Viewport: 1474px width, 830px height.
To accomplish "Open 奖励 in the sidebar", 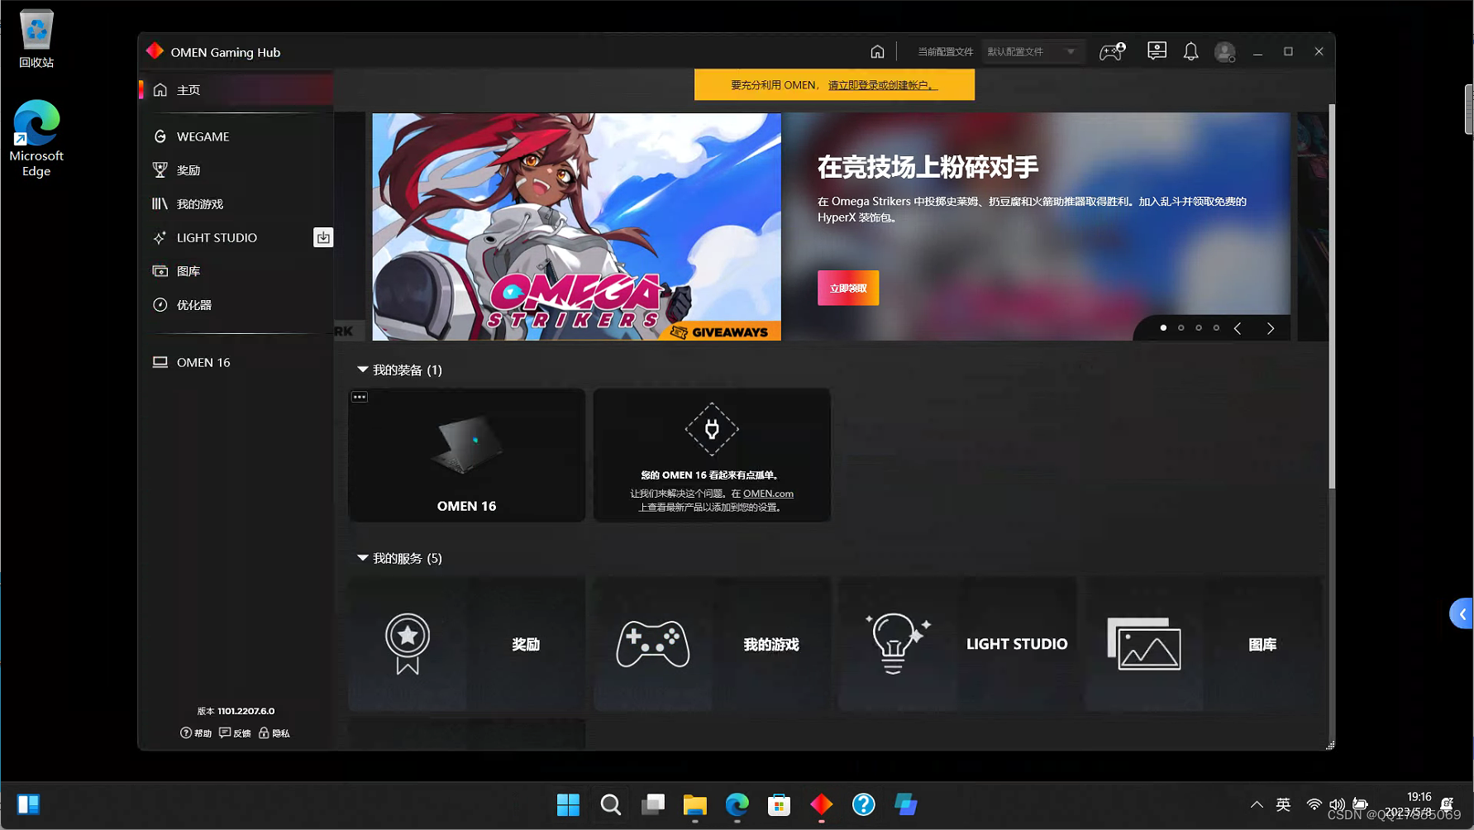I will tap(236, 170).
